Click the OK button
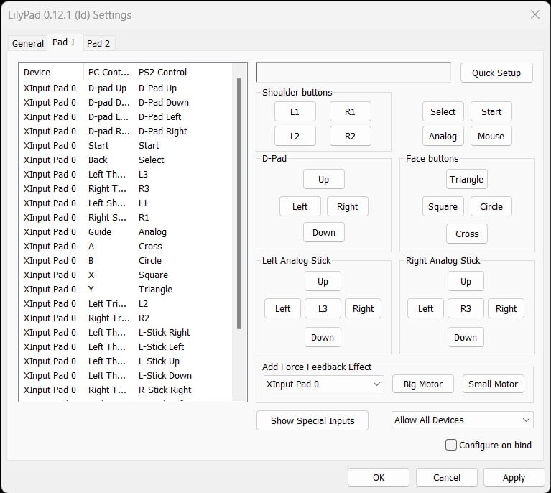This screenshot has width=551, height=493. pyautogui.click(x=379, y=477)
